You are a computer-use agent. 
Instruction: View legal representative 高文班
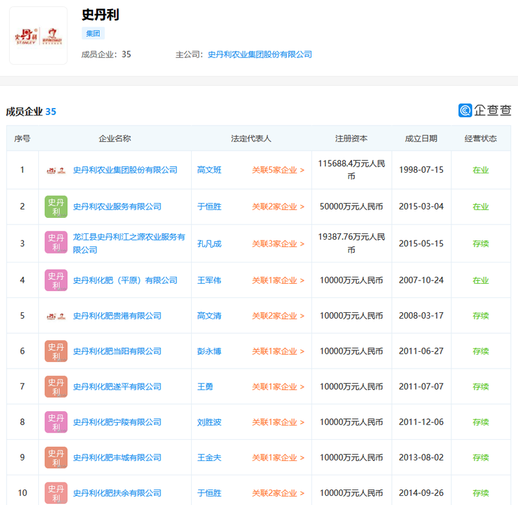pyautogui.click(x=209, y=170)
